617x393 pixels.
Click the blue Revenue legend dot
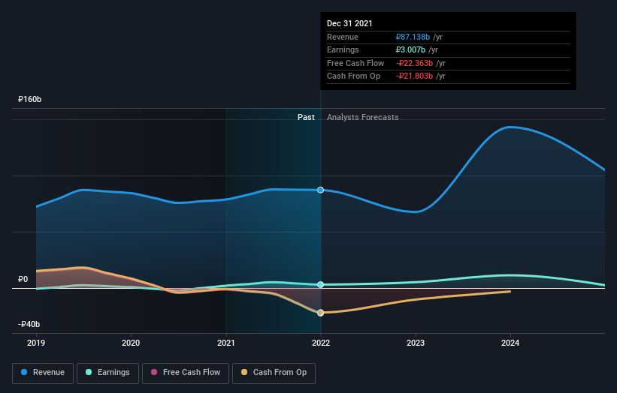24,372
